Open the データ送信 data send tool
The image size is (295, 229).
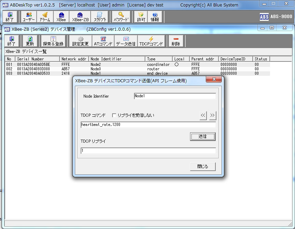click(126, 41)
